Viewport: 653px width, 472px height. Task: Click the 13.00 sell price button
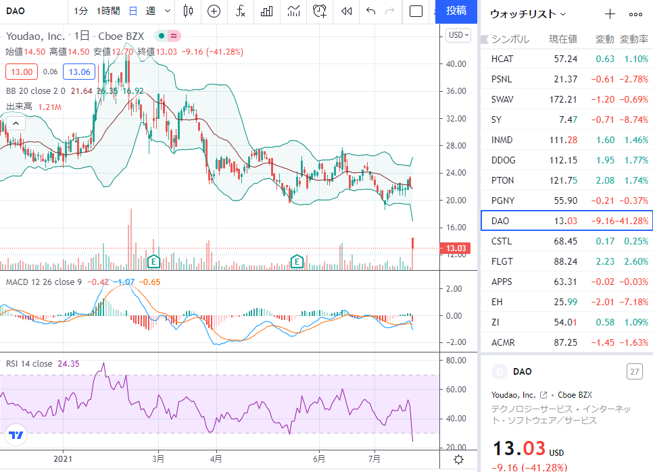pos(22,72)
